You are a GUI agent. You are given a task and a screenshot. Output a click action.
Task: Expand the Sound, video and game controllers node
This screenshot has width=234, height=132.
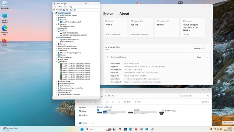56,88
